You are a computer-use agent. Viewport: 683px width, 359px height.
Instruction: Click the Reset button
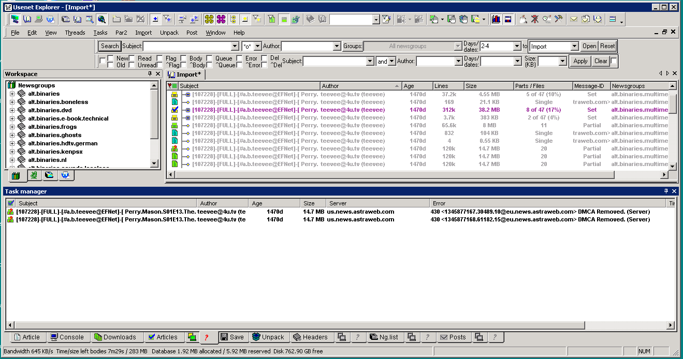coord(607,46)
